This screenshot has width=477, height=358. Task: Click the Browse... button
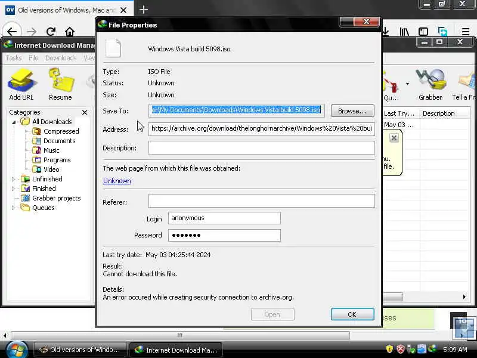(x=352, y=111)
